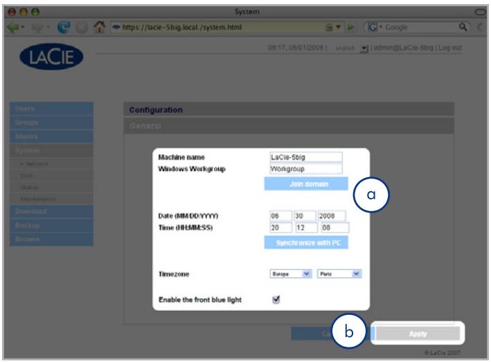491x362 pixels.
Task: Open the Backup menu
Action: [x=51, y=225]
